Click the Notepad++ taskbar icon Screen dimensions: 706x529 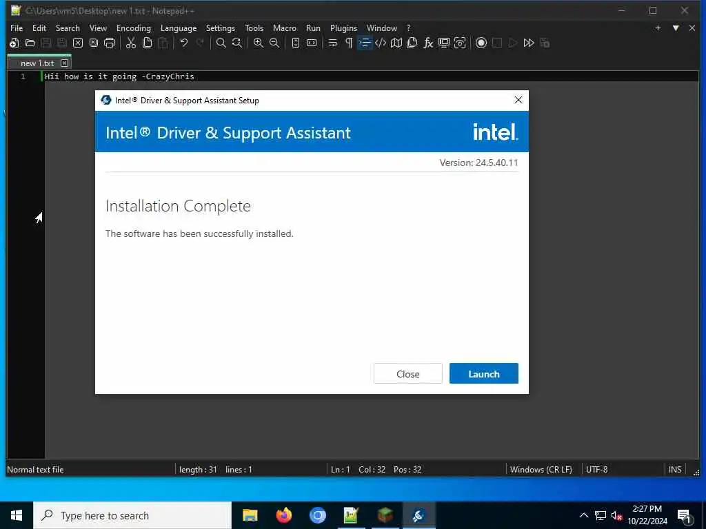coord(351,515)
